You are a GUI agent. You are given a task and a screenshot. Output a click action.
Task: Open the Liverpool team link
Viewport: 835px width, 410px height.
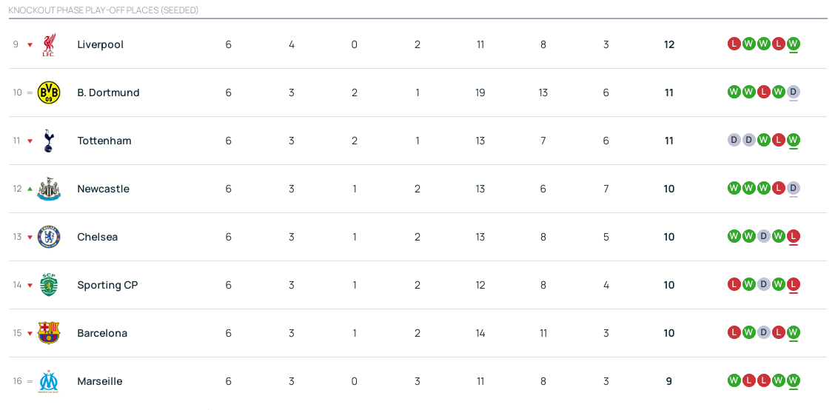[101, 44]
